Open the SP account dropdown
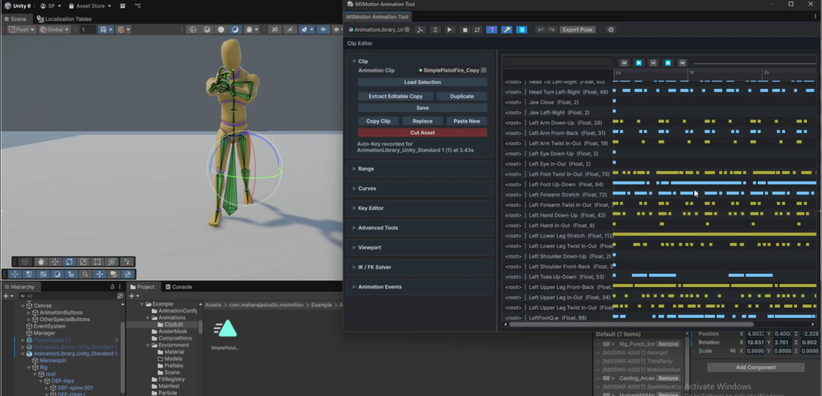 51,5
